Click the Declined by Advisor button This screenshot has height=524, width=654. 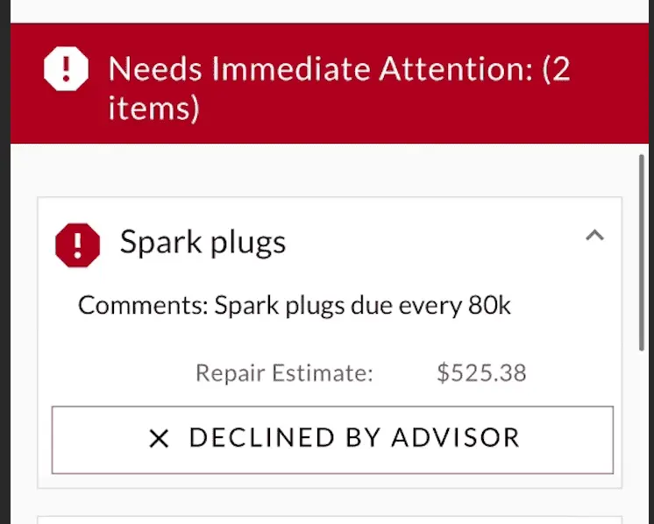click(332, 440)
